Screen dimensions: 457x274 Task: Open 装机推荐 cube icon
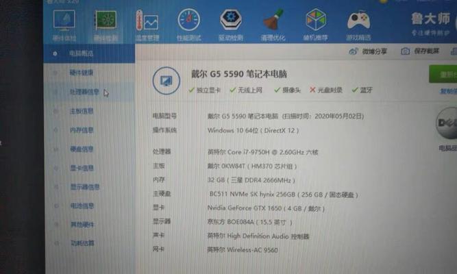pyautogui.click(x=316, y=20)
